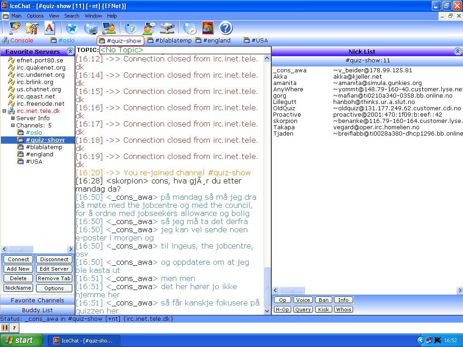Click the chat scrollbar down arrow
This screenshot has width=463, height=347.
(267, 311)
